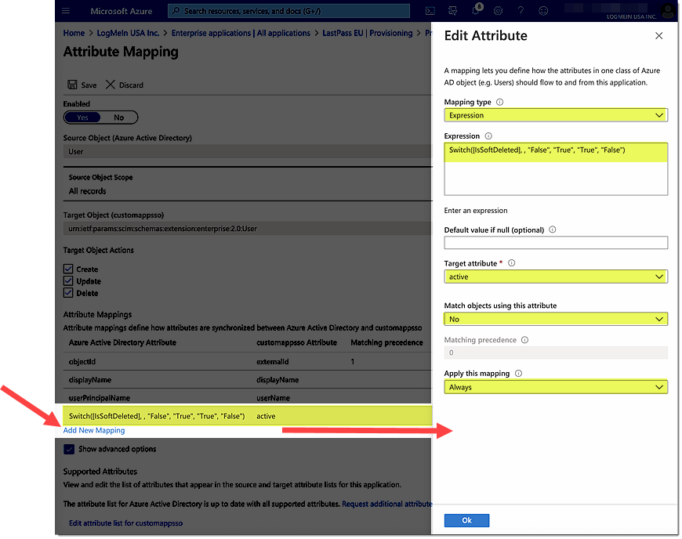Go to Enterprise applications breadcrumb
The height and width of the screenshot is (539, 682).
tap(241, 33)
